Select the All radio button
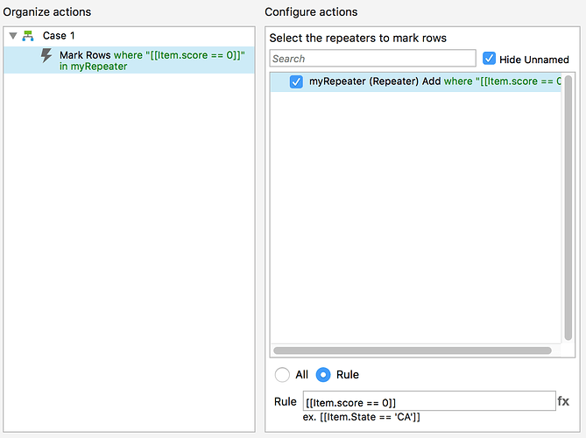Viewport: 586px width, 438px height. 282,375
